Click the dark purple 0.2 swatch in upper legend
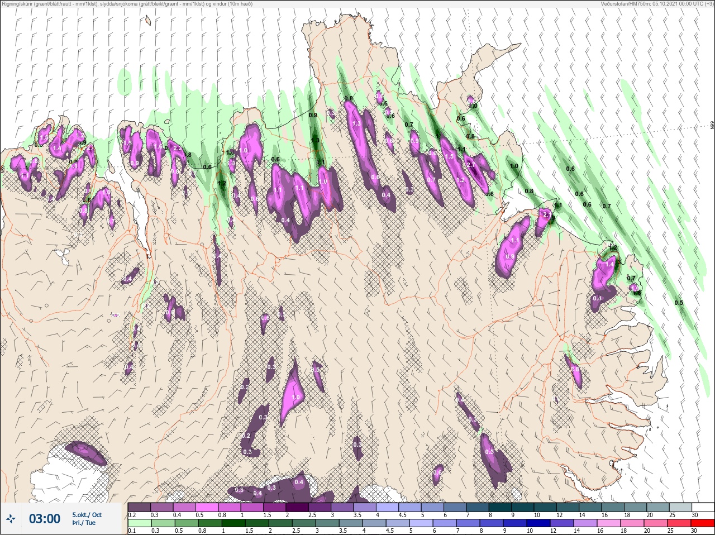The width and height of the screenshot is (715, 535). click(x=139, y=507)
